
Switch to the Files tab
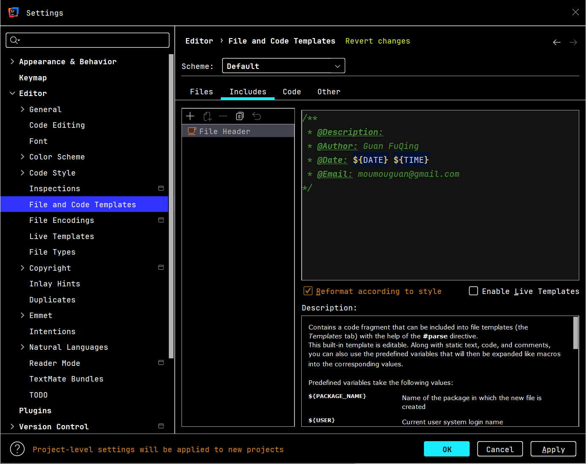201,92
